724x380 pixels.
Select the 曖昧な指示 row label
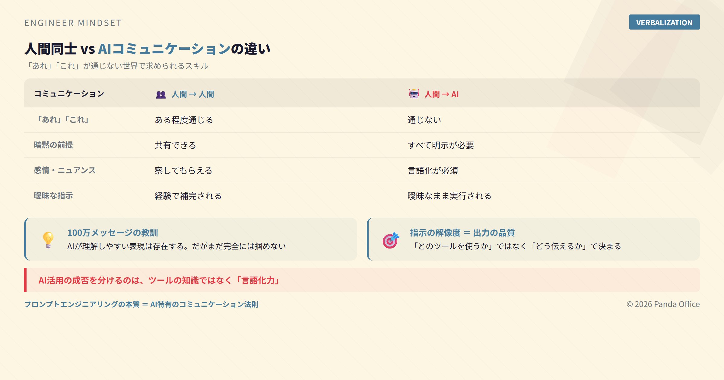click(x=53, y=196)
